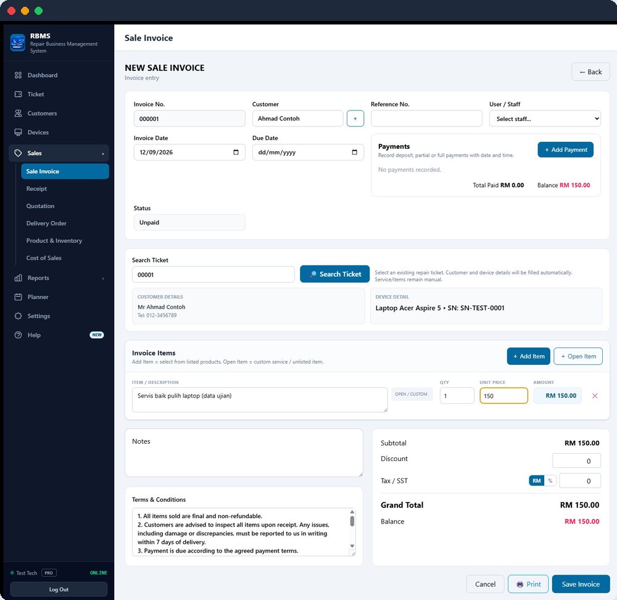Click the Help question mark icon
The height and width of the screenshot is (600, 617).
(x=18, y=335)
